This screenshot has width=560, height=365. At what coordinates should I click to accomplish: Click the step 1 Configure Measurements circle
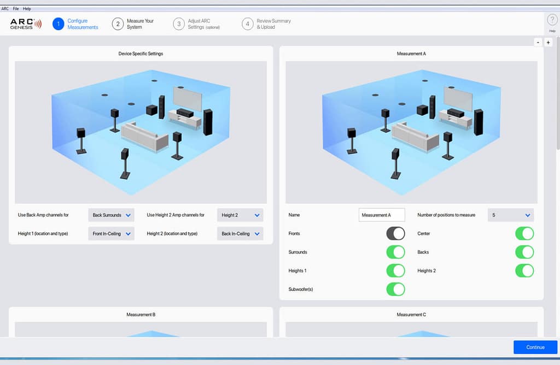[x=58, y=23]
